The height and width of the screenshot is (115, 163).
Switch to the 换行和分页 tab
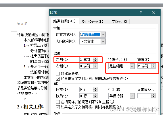(x=92, y=22)
